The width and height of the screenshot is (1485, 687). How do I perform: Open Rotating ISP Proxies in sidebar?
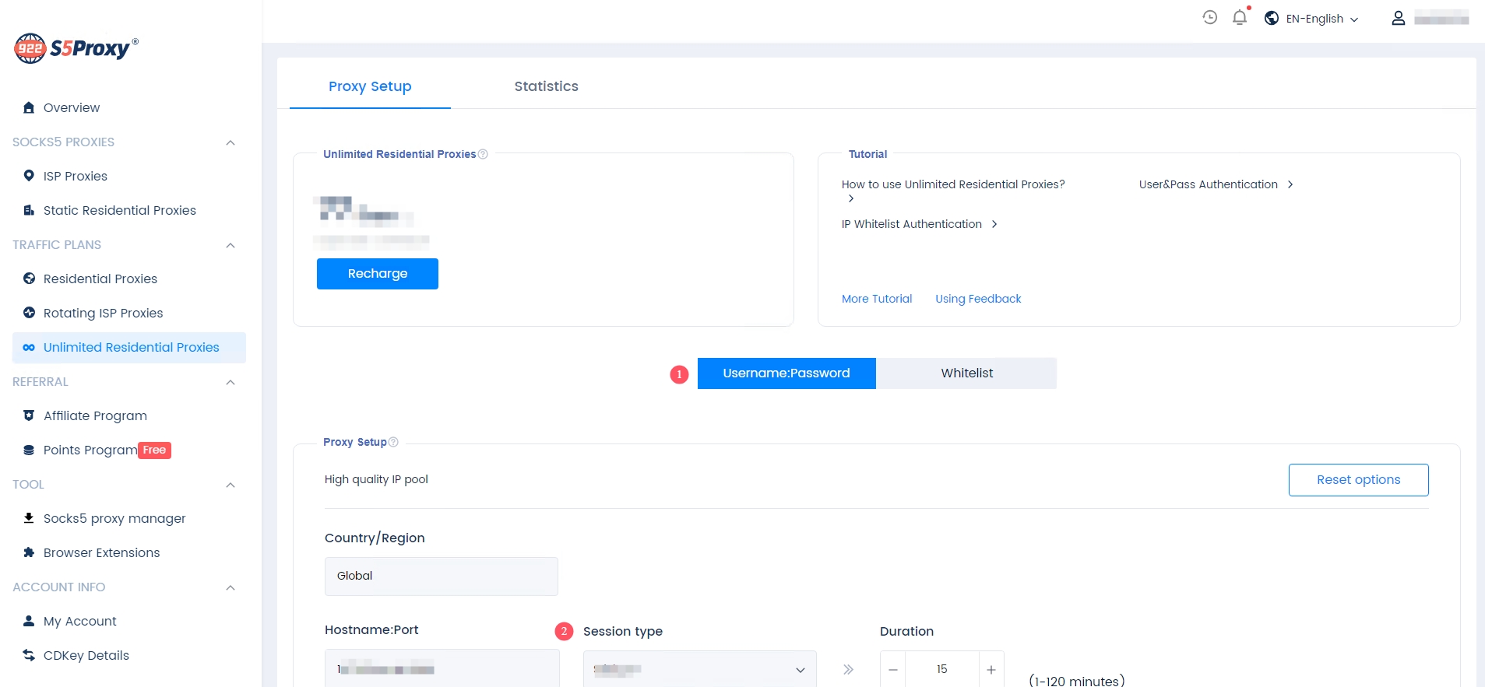pos(103,313)
